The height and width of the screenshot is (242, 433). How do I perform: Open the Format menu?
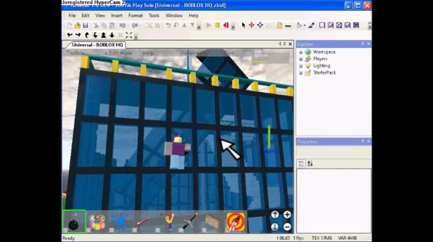(136, 16)
